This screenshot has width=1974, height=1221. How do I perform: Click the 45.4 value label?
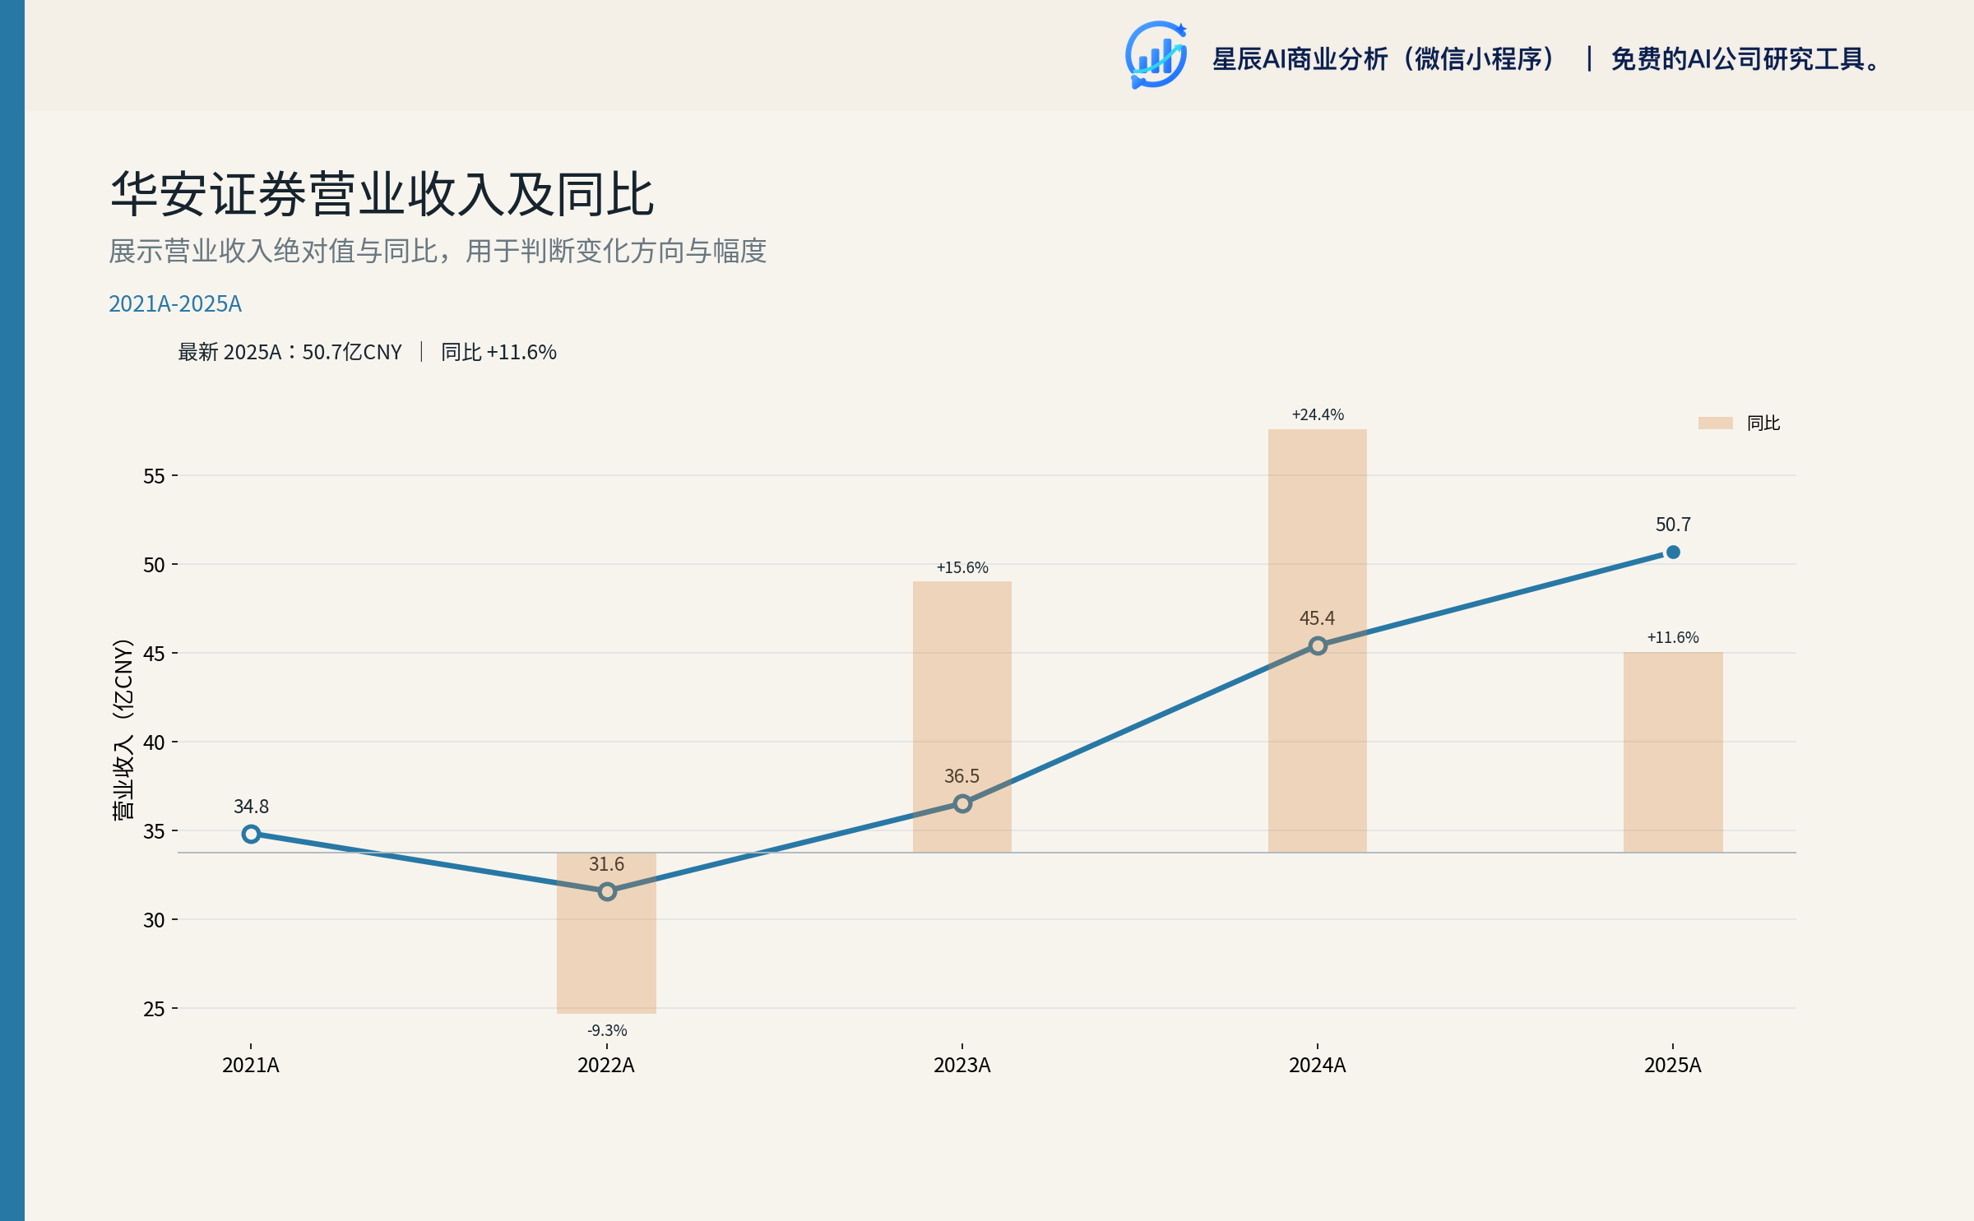1317,618
